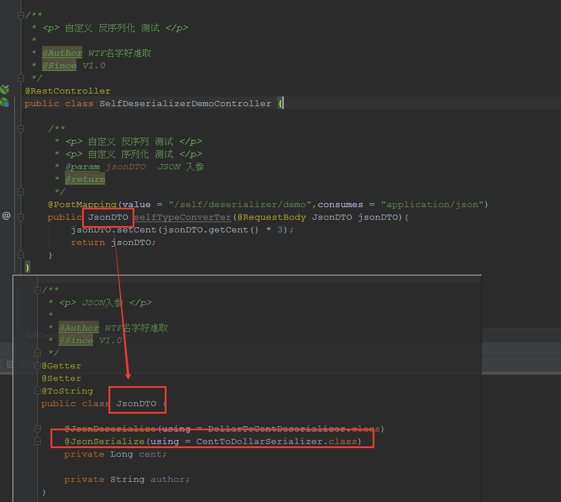
Task: Click the "/self/deserializer/demo" path string
Action: (240, 204)
